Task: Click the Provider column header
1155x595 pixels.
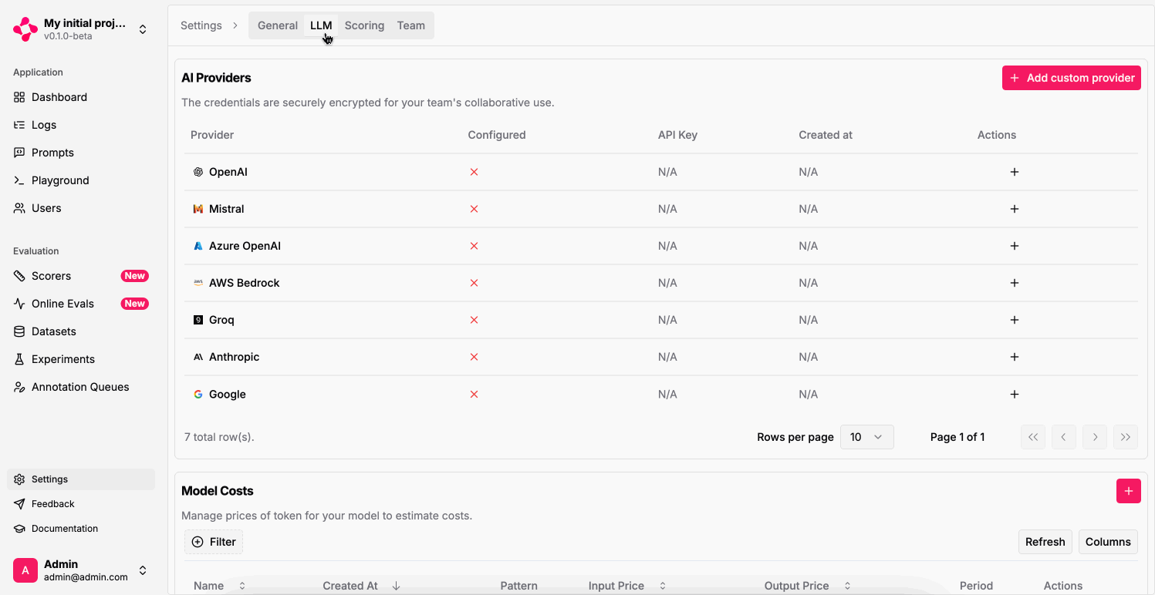Action: tap(212, 135)
